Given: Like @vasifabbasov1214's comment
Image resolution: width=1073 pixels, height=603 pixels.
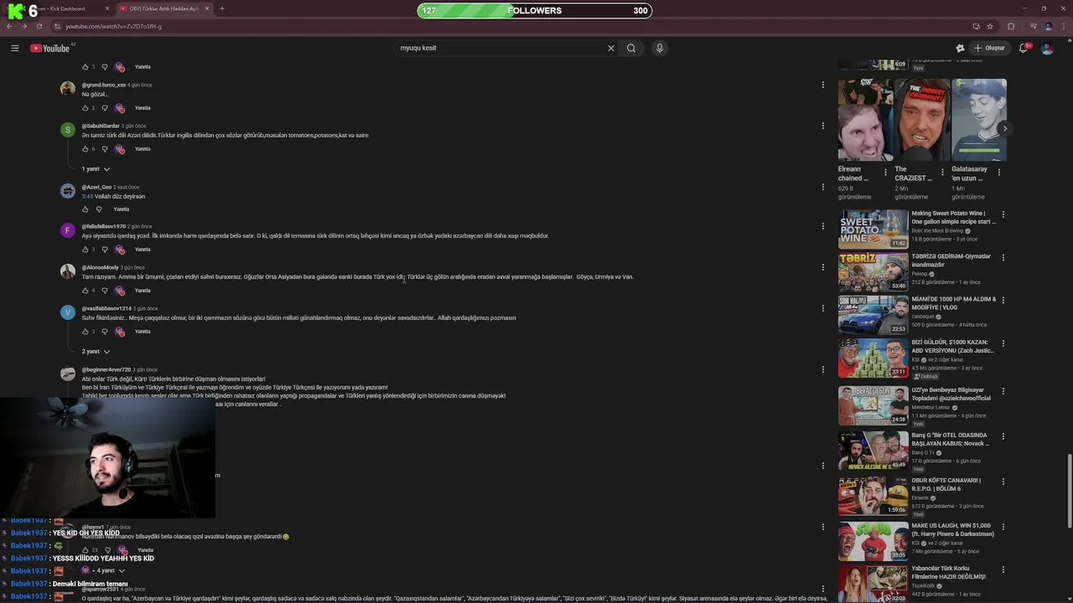Looking at the screenshot, I should click(86, 332).
